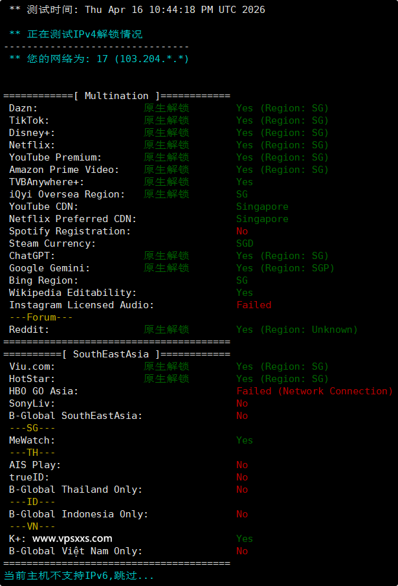Click the YouTube CDN 'Singapore' value
Image resolution: width=398 pixels, height=586 pixels.
coord(262,207)
